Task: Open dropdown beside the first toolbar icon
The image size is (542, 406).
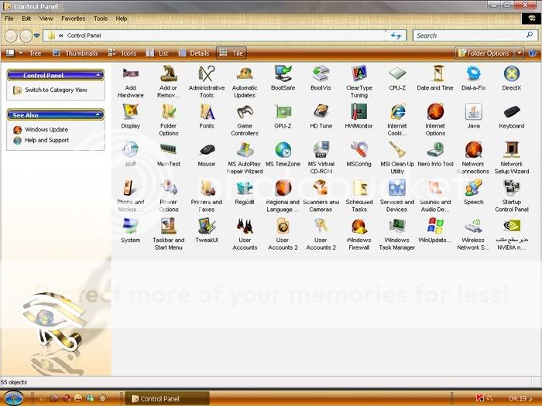Action: 21,53
